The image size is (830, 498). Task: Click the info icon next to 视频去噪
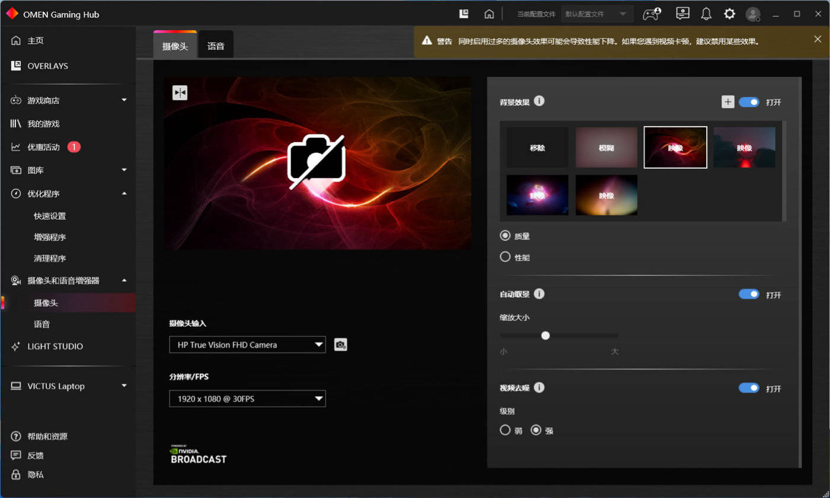tap(539, 388)
